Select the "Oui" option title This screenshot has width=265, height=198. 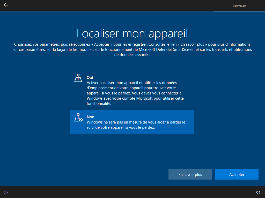click(x=90, y=78)
